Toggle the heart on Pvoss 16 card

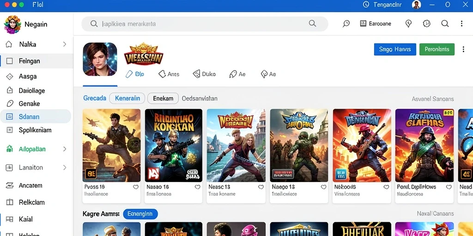136,187
